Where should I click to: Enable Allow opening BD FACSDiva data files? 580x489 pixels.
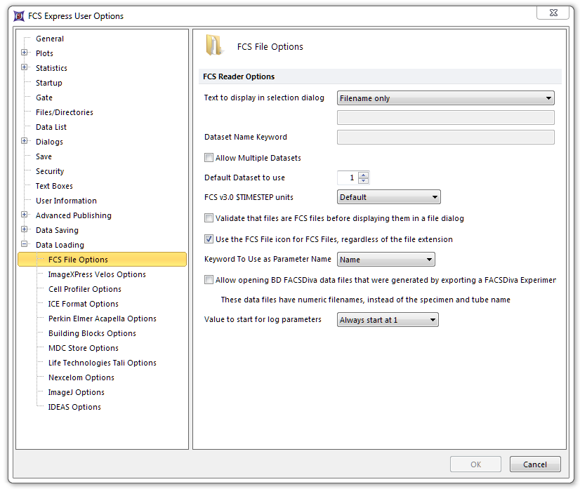click(x=209, y=280)
